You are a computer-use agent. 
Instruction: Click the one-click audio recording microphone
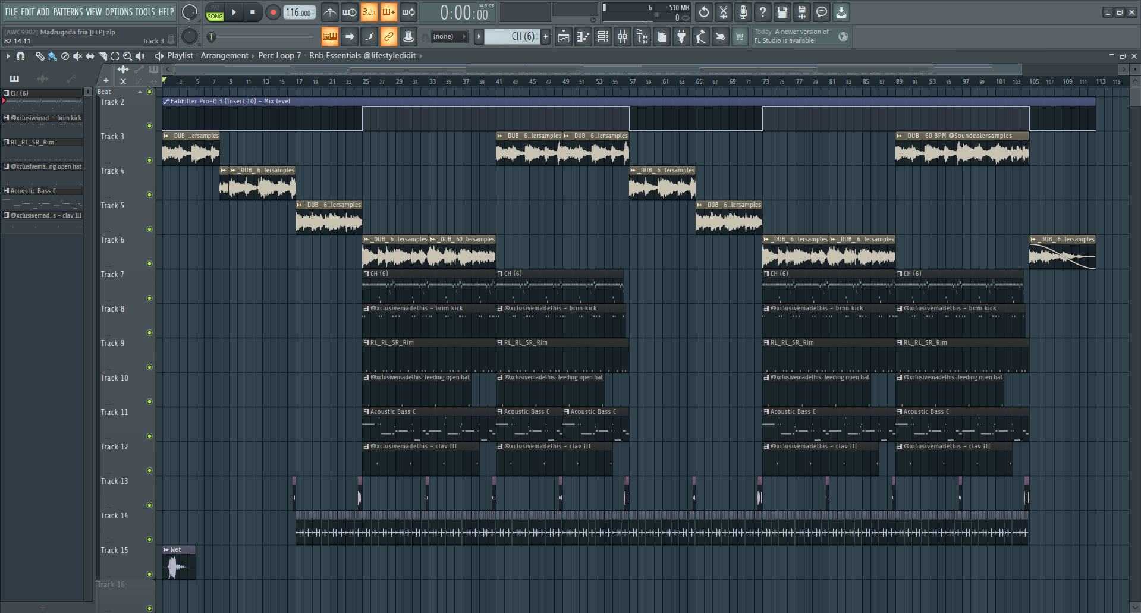pyautogui.click(x=743, y=12)
